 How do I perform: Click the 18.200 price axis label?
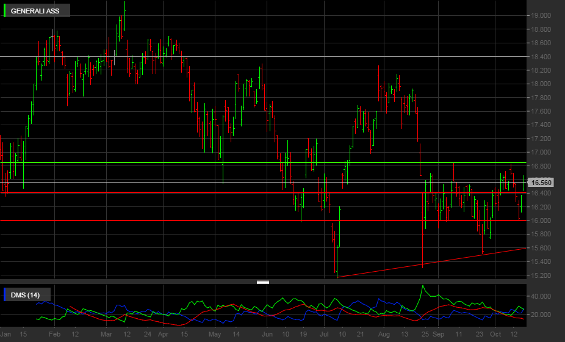click(541, 70)
